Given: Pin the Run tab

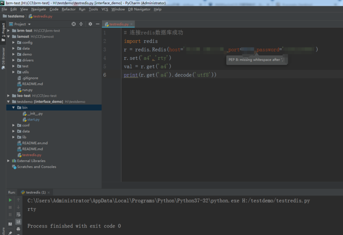Looking at the screenshot, I should coord(10,233).
